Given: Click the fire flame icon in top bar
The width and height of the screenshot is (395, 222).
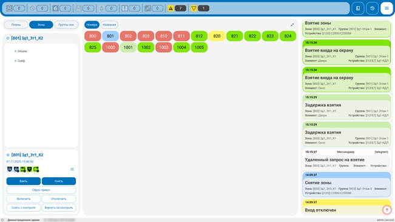Looking at the screenshot, I should click(55, 8).
